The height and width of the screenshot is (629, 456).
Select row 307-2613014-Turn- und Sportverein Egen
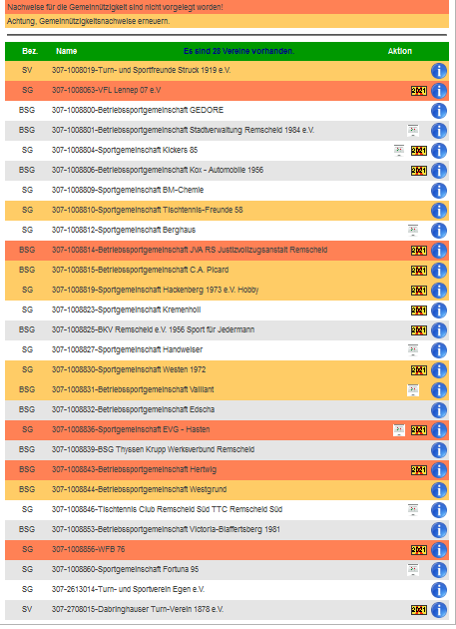[227, 590]
